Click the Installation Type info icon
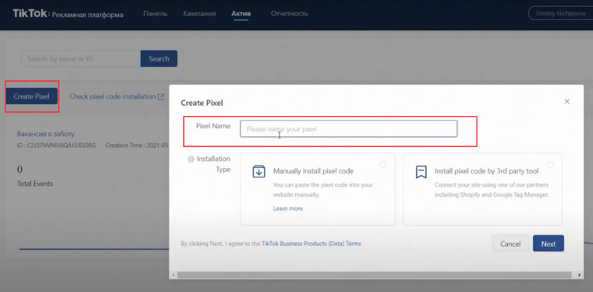 tap(191, 160)
